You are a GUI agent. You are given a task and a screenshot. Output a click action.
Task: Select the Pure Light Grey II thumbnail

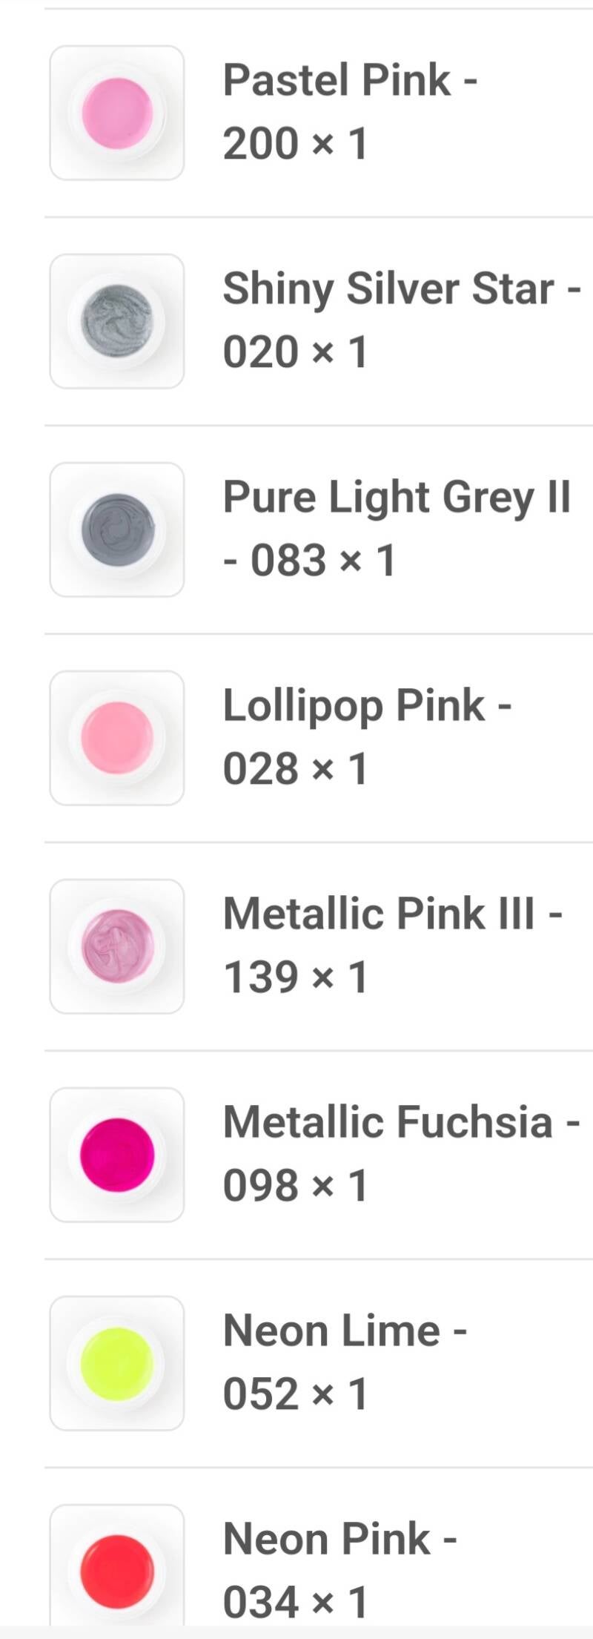coord(117,530)
